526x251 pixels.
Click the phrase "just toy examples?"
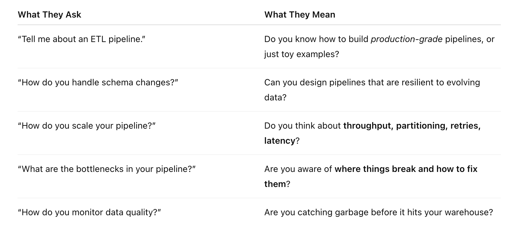click(x=301, y=54)
